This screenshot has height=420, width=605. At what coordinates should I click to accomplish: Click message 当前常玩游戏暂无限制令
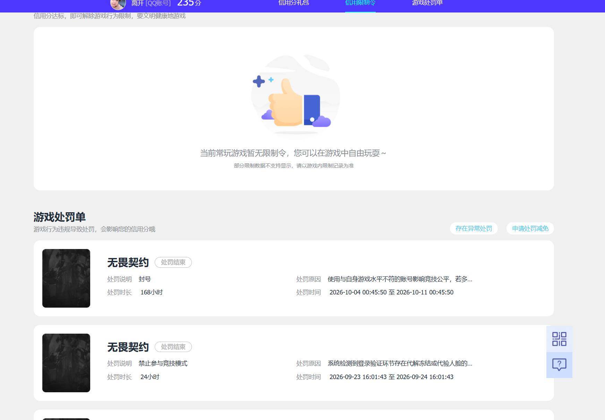[x=293, y=153]
